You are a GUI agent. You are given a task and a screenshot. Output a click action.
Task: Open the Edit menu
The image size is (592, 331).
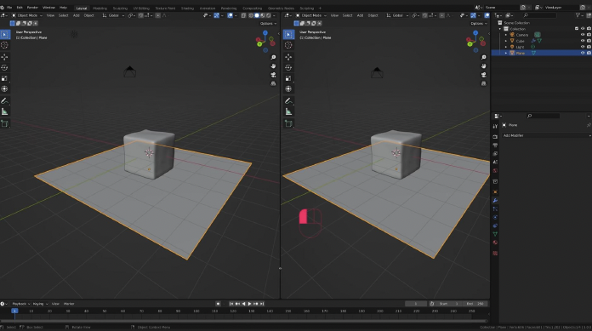point(20,8)
